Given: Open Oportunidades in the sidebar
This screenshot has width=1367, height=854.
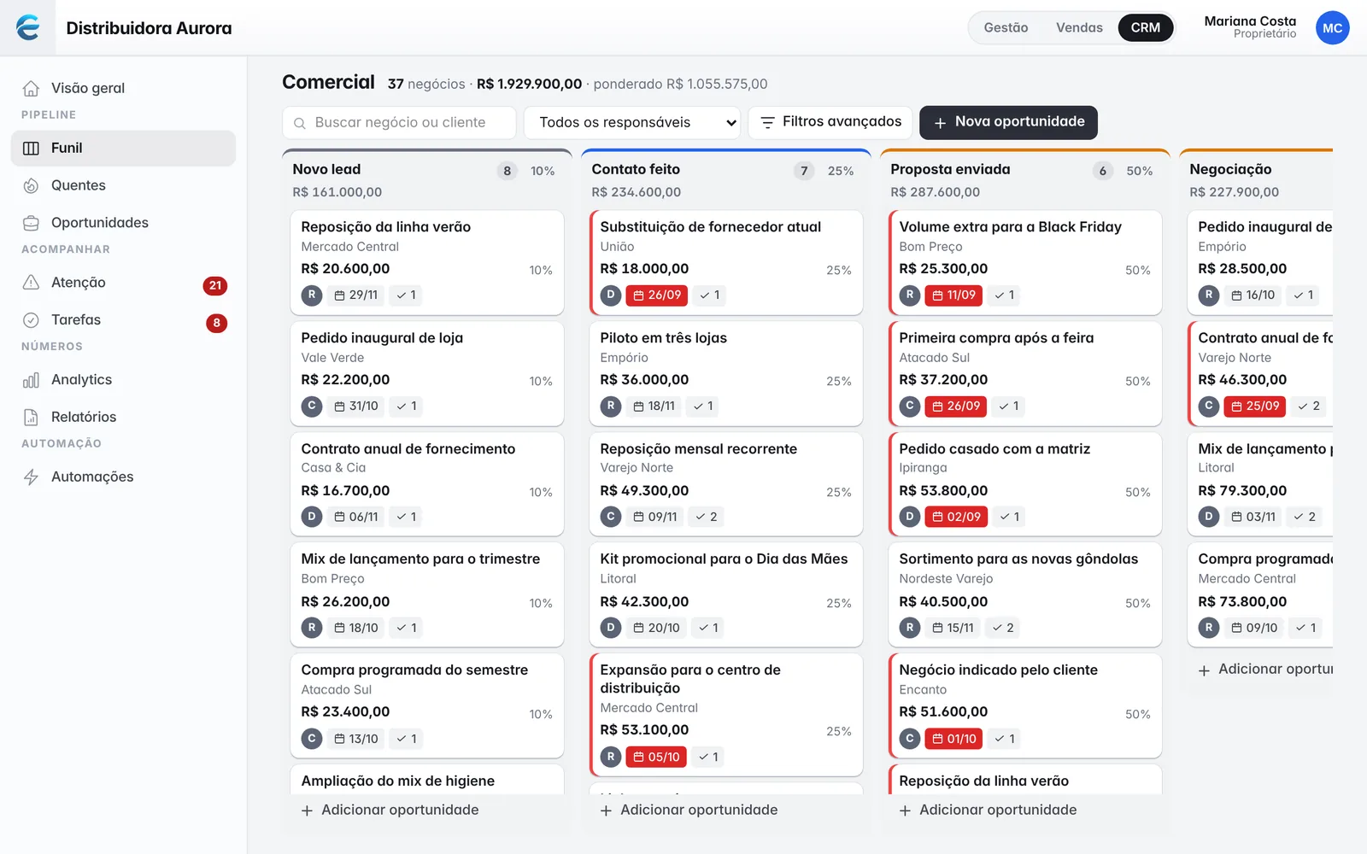Looking at the screenshot, I should pyautogui.click(x=123, y=223).
